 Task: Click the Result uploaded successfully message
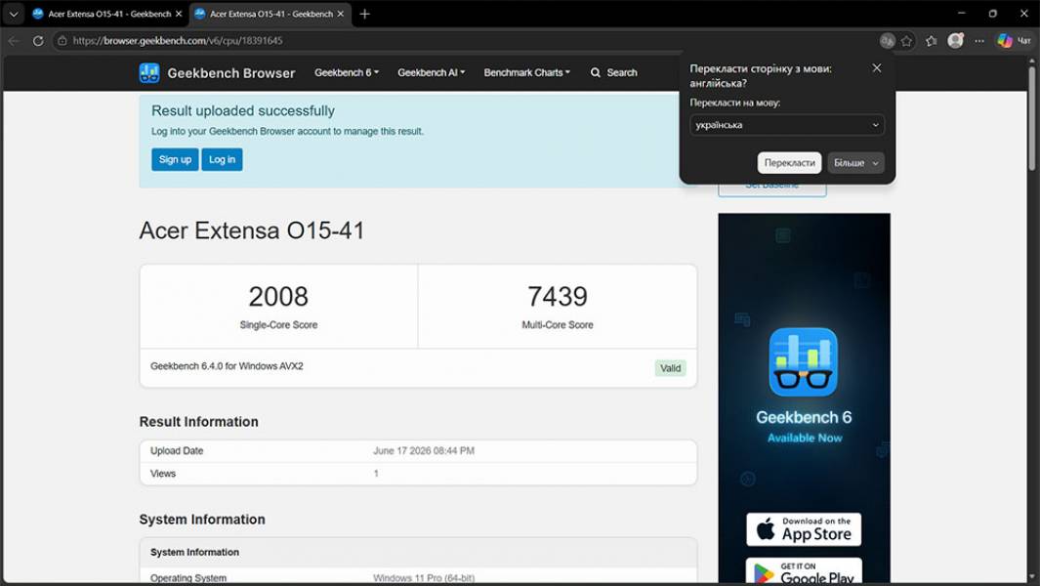[243, 110]
